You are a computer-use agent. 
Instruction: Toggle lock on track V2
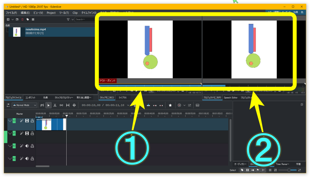click(32, 121)
